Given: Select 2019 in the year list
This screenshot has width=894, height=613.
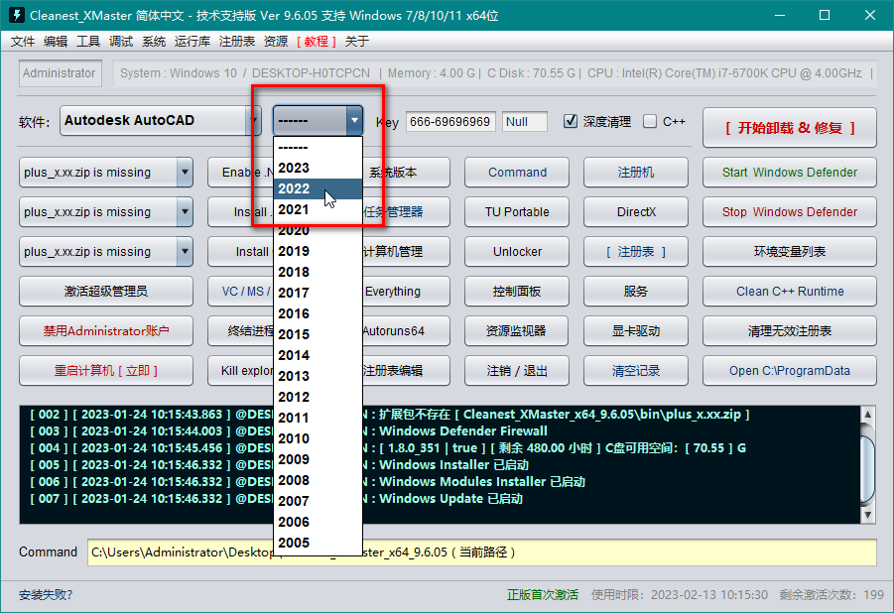Looking at the screenshot, I should pos(318,252).
